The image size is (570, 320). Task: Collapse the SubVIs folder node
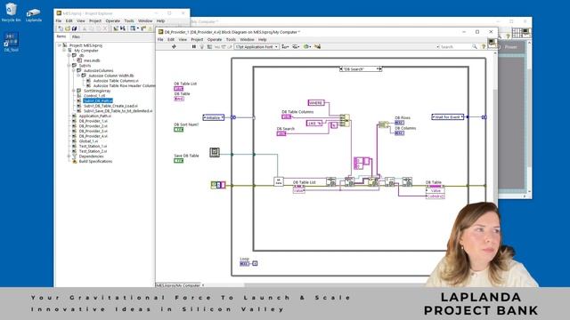coord(69,66)
